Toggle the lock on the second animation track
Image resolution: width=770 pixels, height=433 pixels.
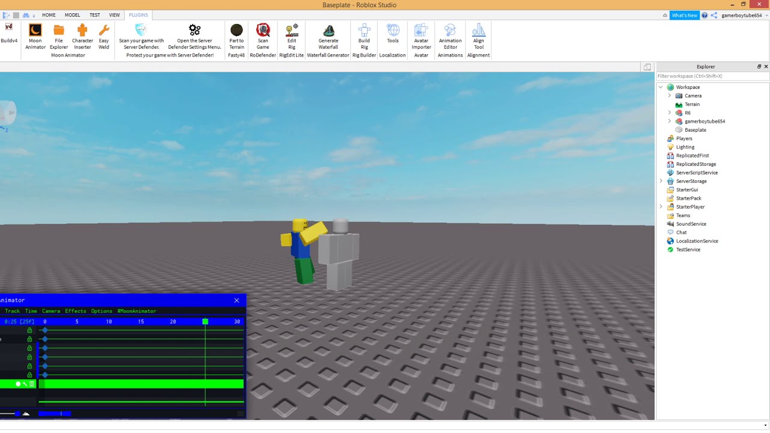click(x=29, y=339)
